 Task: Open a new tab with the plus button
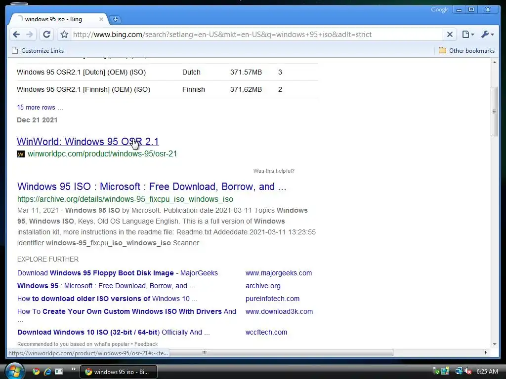click(115, 19)
